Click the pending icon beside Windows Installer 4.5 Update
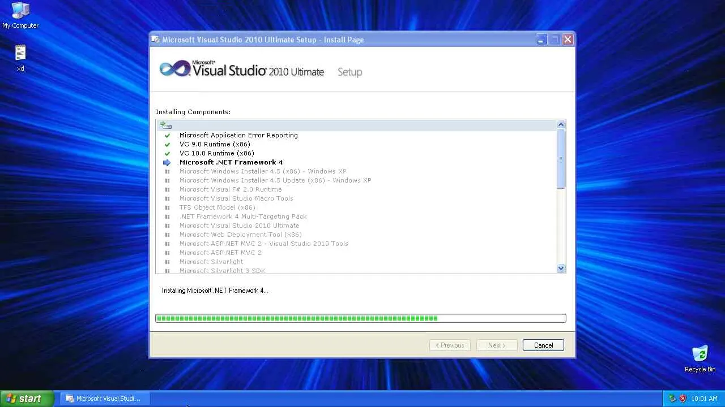 pos(167,181)
